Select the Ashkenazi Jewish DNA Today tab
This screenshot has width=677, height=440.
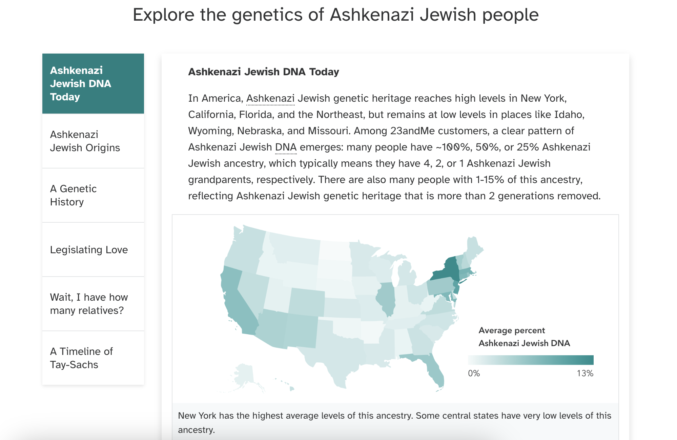coord(93,83)
